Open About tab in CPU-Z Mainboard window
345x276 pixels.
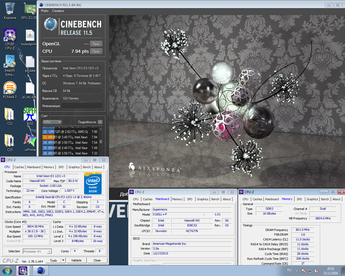(227, 199)
